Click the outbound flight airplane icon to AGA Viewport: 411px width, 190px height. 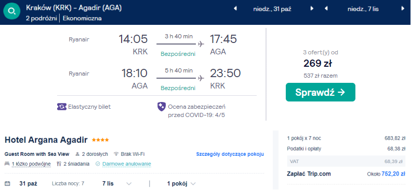click(x=201, y=44)
